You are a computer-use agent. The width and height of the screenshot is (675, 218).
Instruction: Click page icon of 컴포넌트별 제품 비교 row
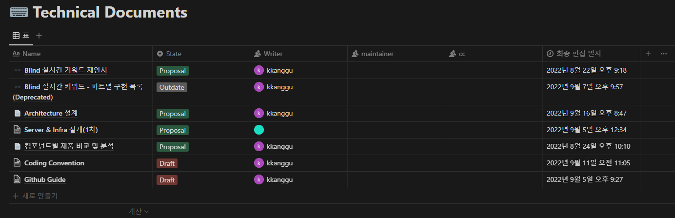coord(18,147)
